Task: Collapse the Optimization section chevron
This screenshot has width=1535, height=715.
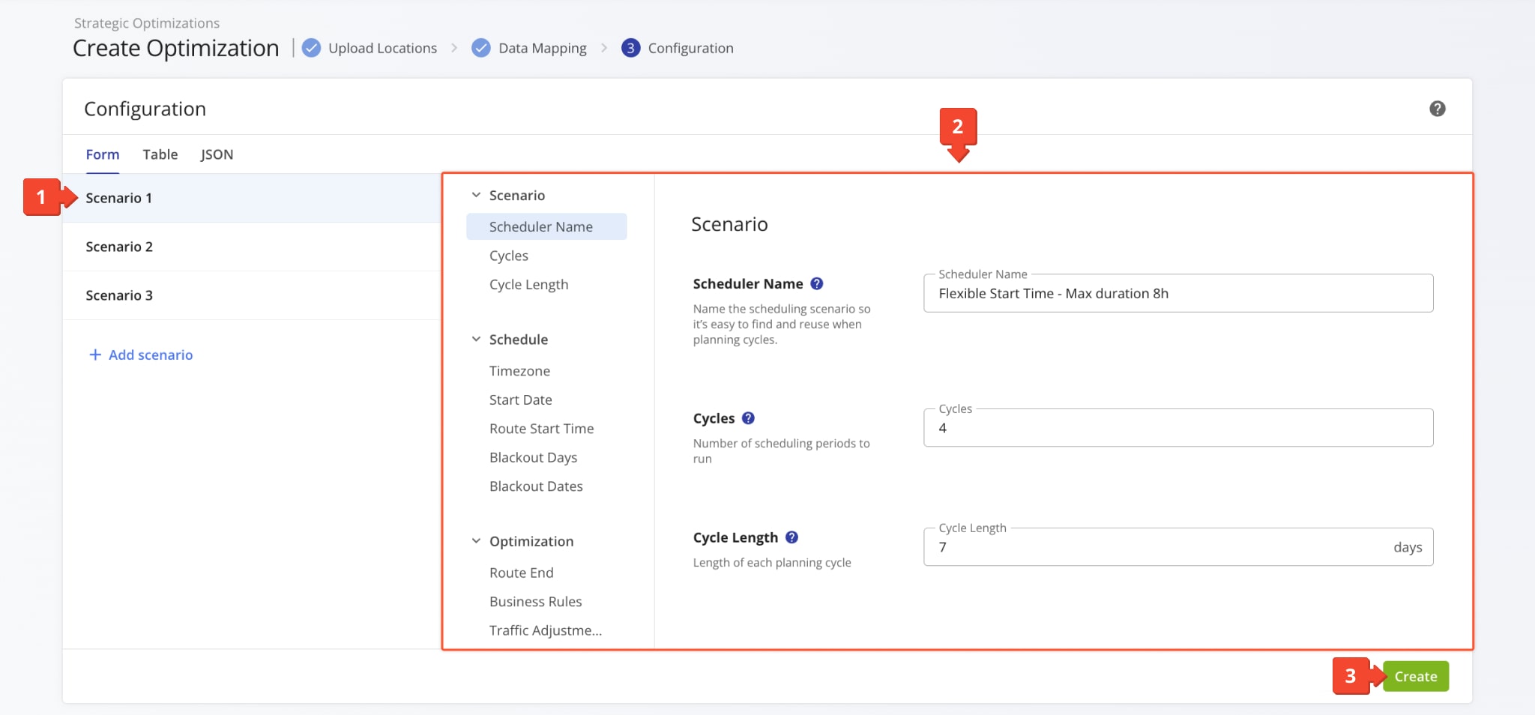Action: click(x=476, y=541)
